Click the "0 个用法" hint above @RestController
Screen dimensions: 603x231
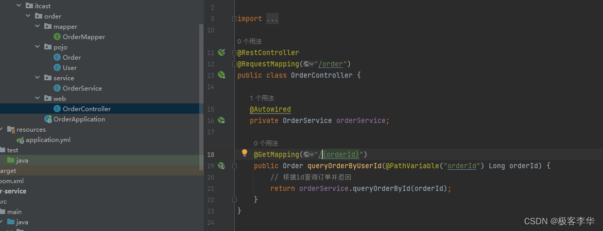[250, 42]
